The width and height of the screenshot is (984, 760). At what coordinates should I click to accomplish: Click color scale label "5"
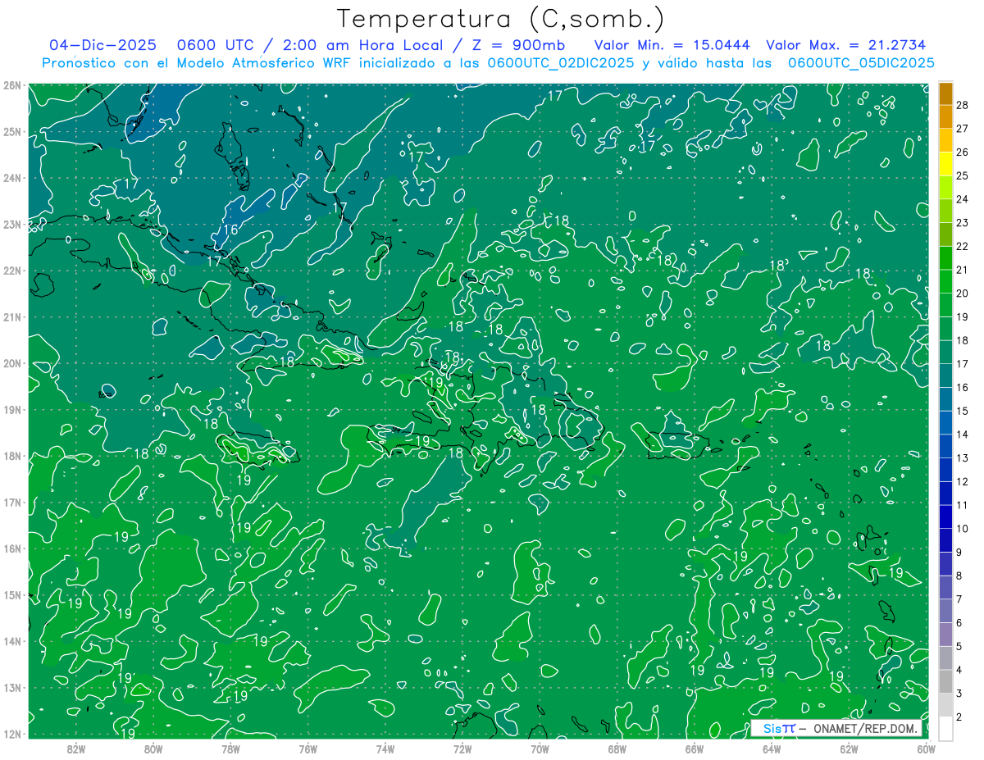click(x=960, y=646)
